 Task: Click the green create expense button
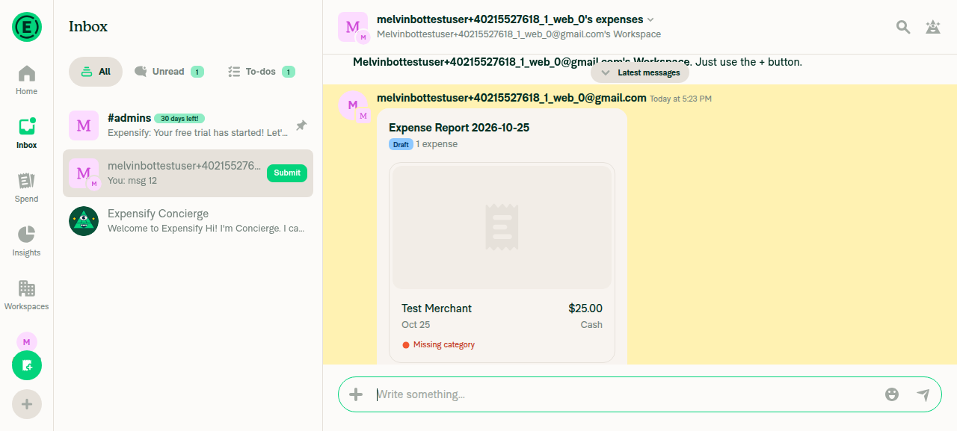tap(27, 366)
